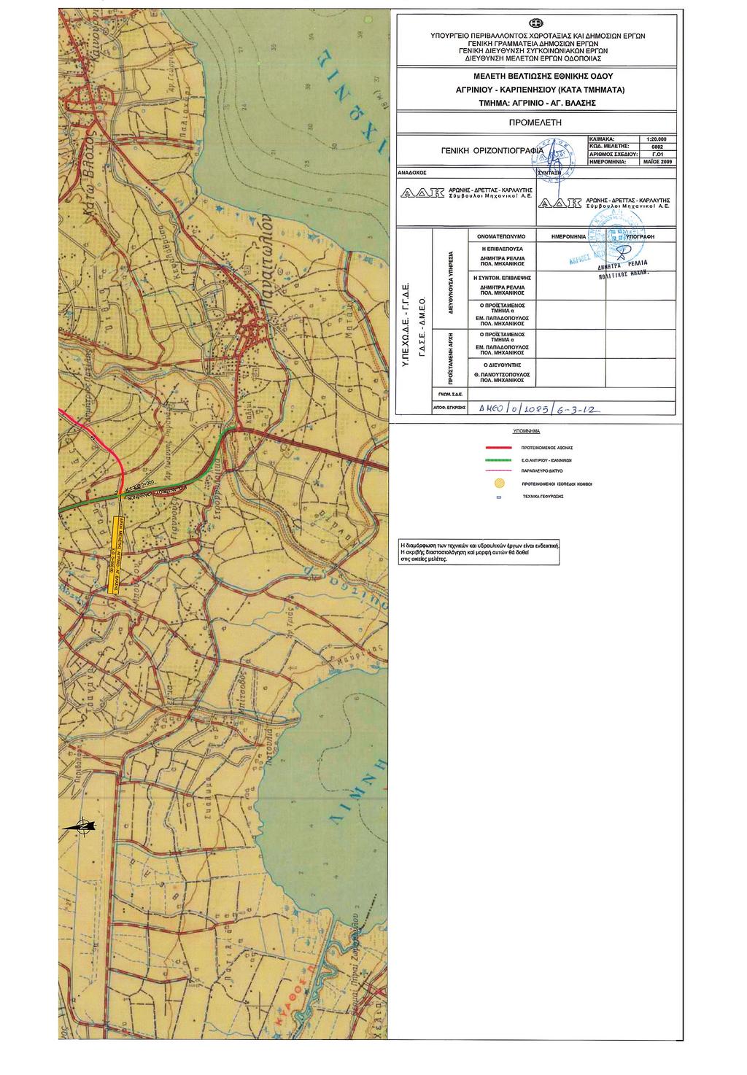Click the vertical ΔΙΕΥΘΥΝΟΥΣΑ ΥΠΗΡΕΣΙΑ label

[x=451, y=283]
